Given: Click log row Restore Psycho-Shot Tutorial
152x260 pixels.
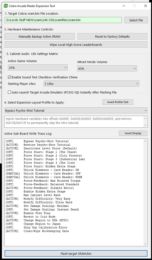Looking at the screenshot, I should coord(38,145).
